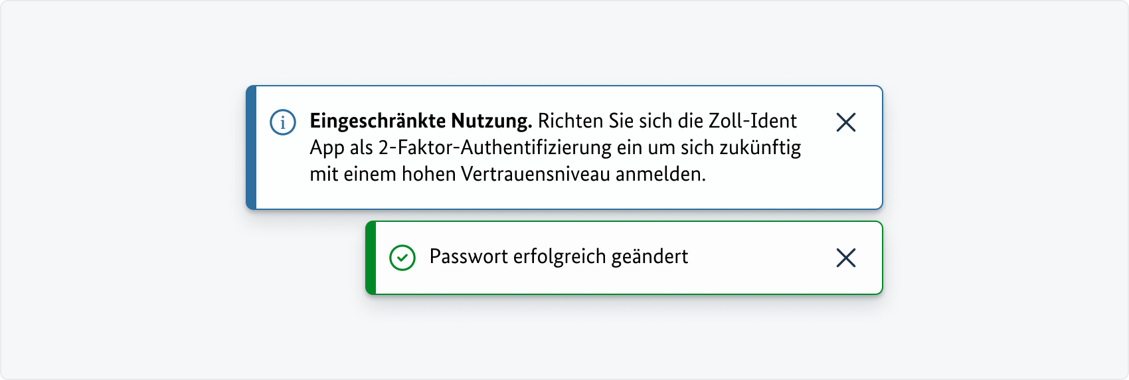Click the blue accent bar of info notification
Image resolution: width=1129 pixels, height=380 pixels.
pos(251,147)
